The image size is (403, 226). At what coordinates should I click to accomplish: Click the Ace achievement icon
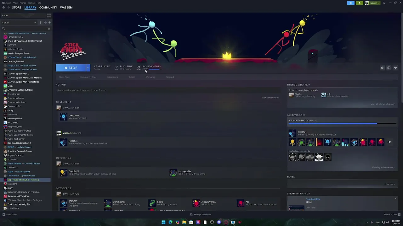pos(241,203)
